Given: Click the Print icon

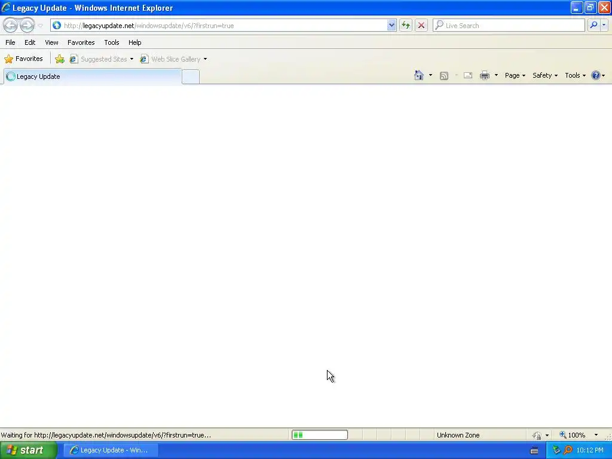Looking at the screenshot, I should 485,75.
